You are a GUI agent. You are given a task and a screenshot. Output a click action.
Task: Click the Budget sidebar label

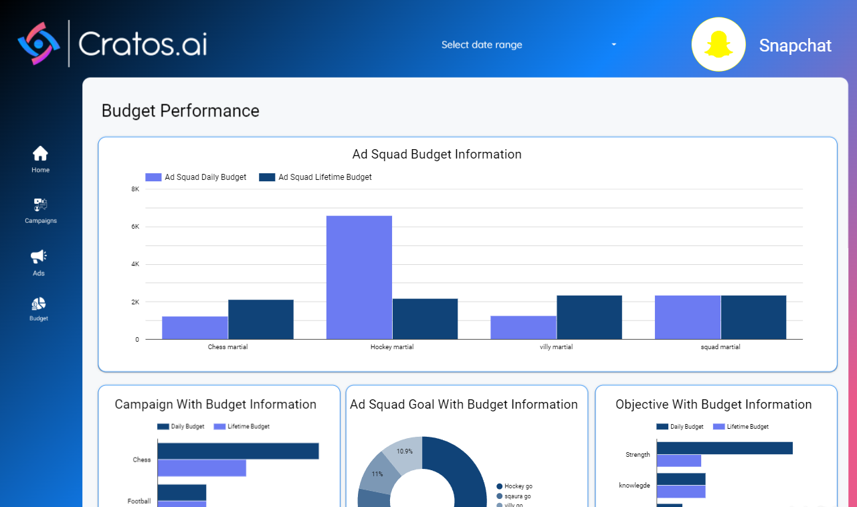[x=39, y=318]
